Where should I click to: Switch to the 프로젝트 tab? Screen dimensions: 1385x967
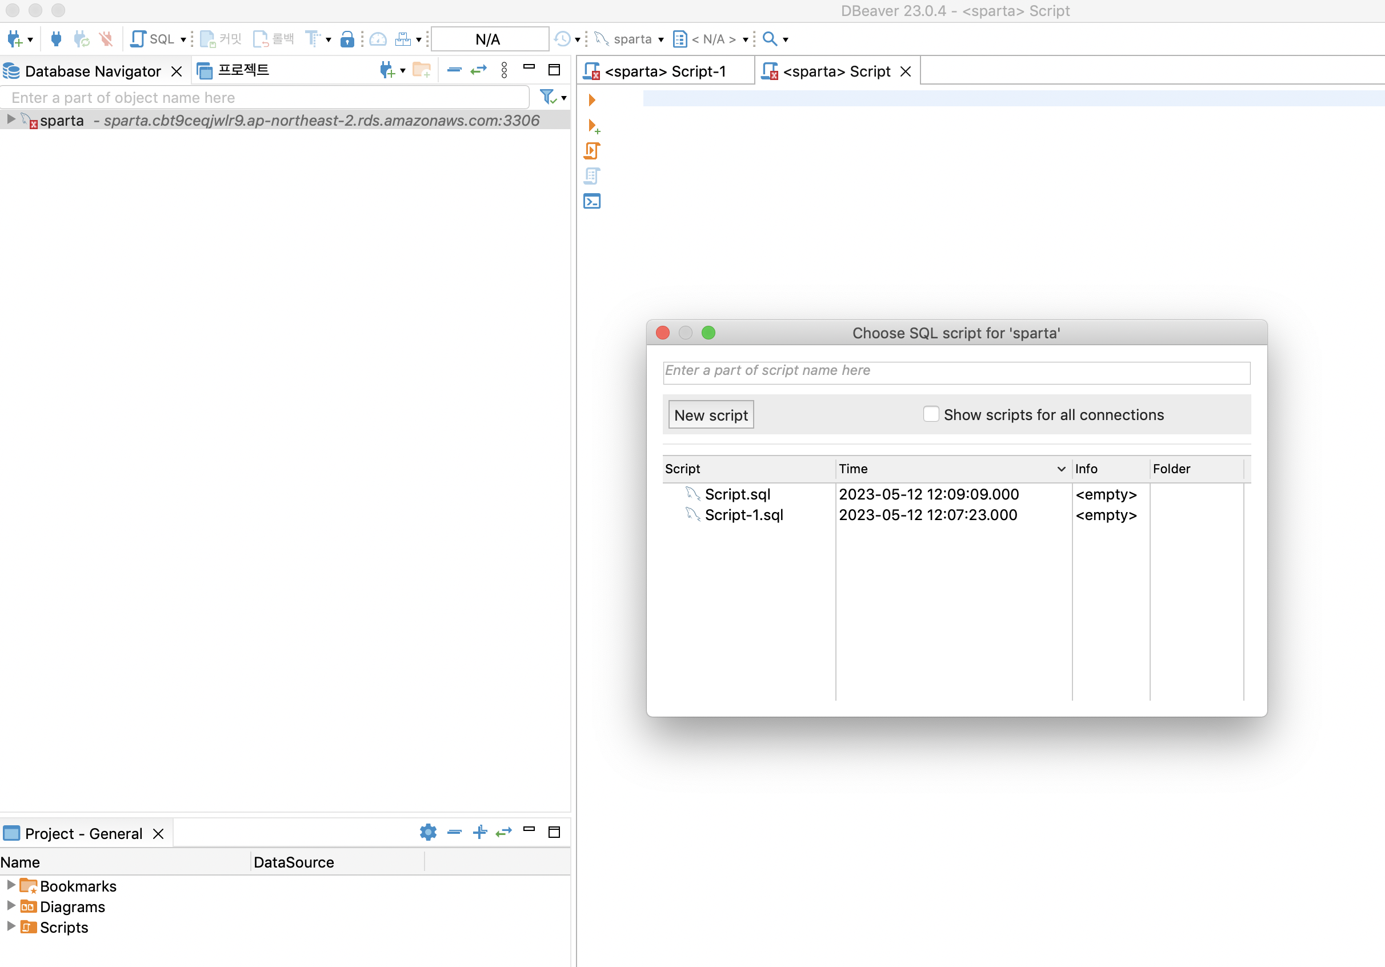(x=234, y=70)
